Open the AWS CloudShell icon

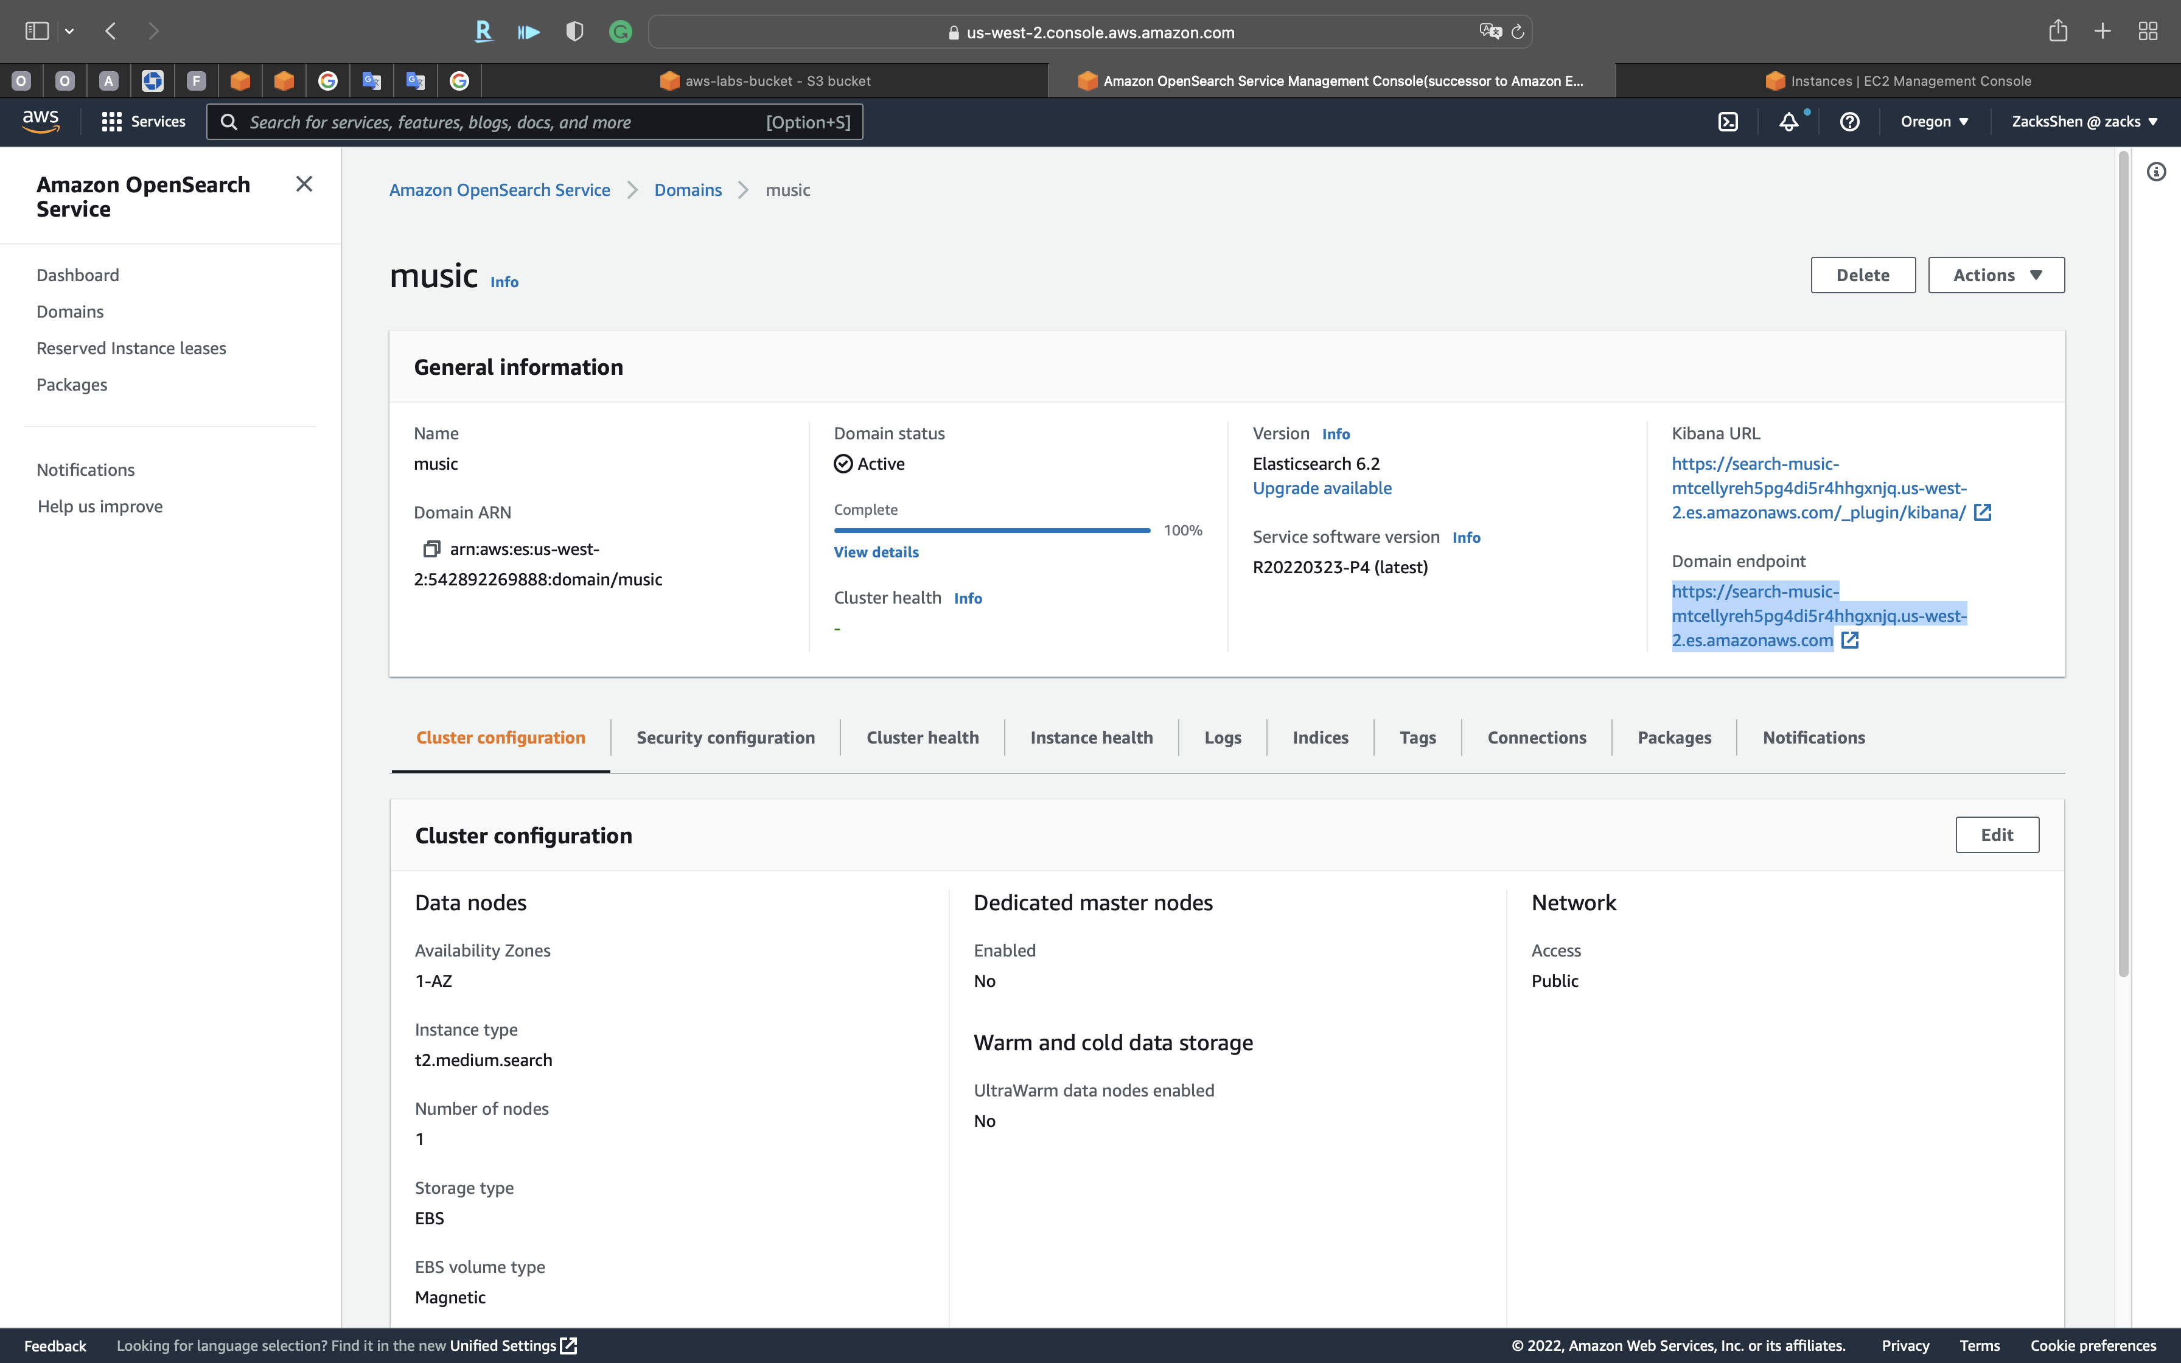coord(1728,122)
